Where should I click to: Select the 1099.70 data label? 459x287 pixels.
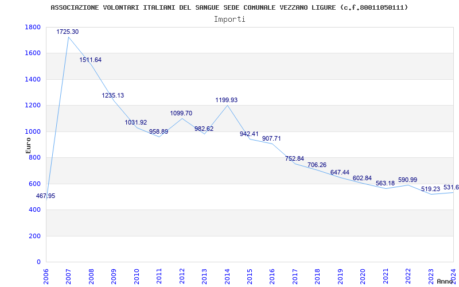[x=181, y=113]
